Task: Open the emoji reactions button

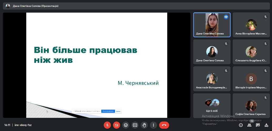Action: (126, 125)
